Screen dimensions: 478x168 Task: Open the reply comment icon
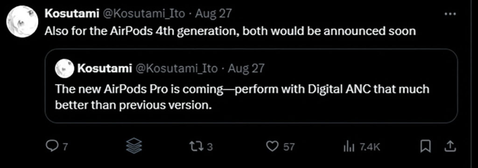pyautogui.click(x=50, y=147)
